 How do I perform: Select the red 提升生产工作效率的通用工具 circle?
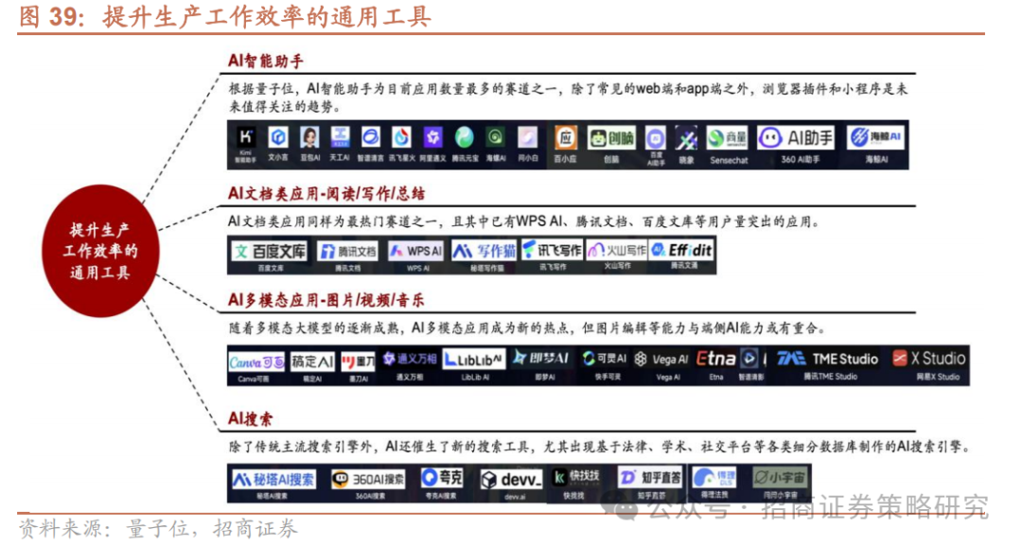[x=98, y=249]
